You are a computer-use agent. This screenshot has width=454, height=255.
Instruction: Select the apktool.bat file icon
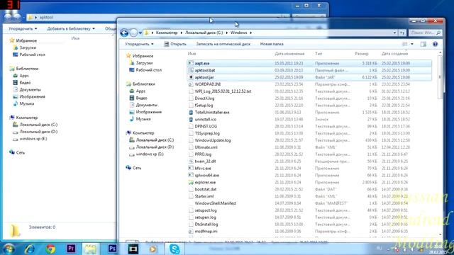pyautogui.click(x=191, y=70)
